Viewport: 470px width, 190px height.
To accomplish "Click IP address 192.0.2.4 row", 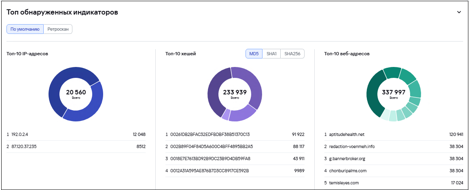I will pos(76,134).
